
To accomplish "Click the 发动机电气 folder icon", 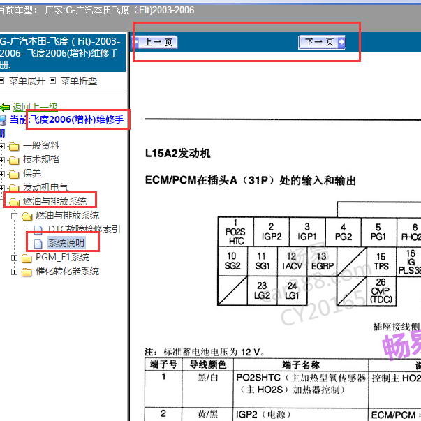I will click(x=14, y=189).
